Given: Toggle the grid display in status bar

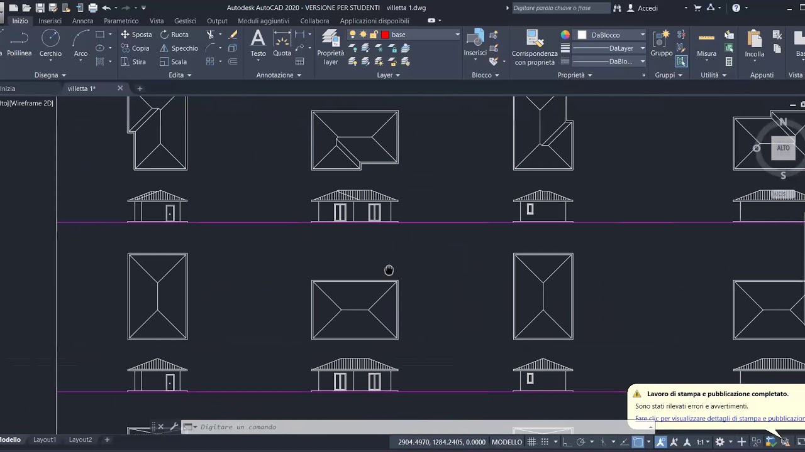Looking at the screenshot, I should (x=531, y=442).
